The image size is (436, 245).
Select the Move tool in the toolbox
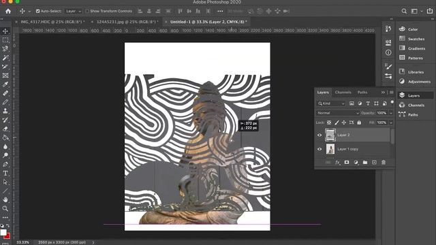5,31
